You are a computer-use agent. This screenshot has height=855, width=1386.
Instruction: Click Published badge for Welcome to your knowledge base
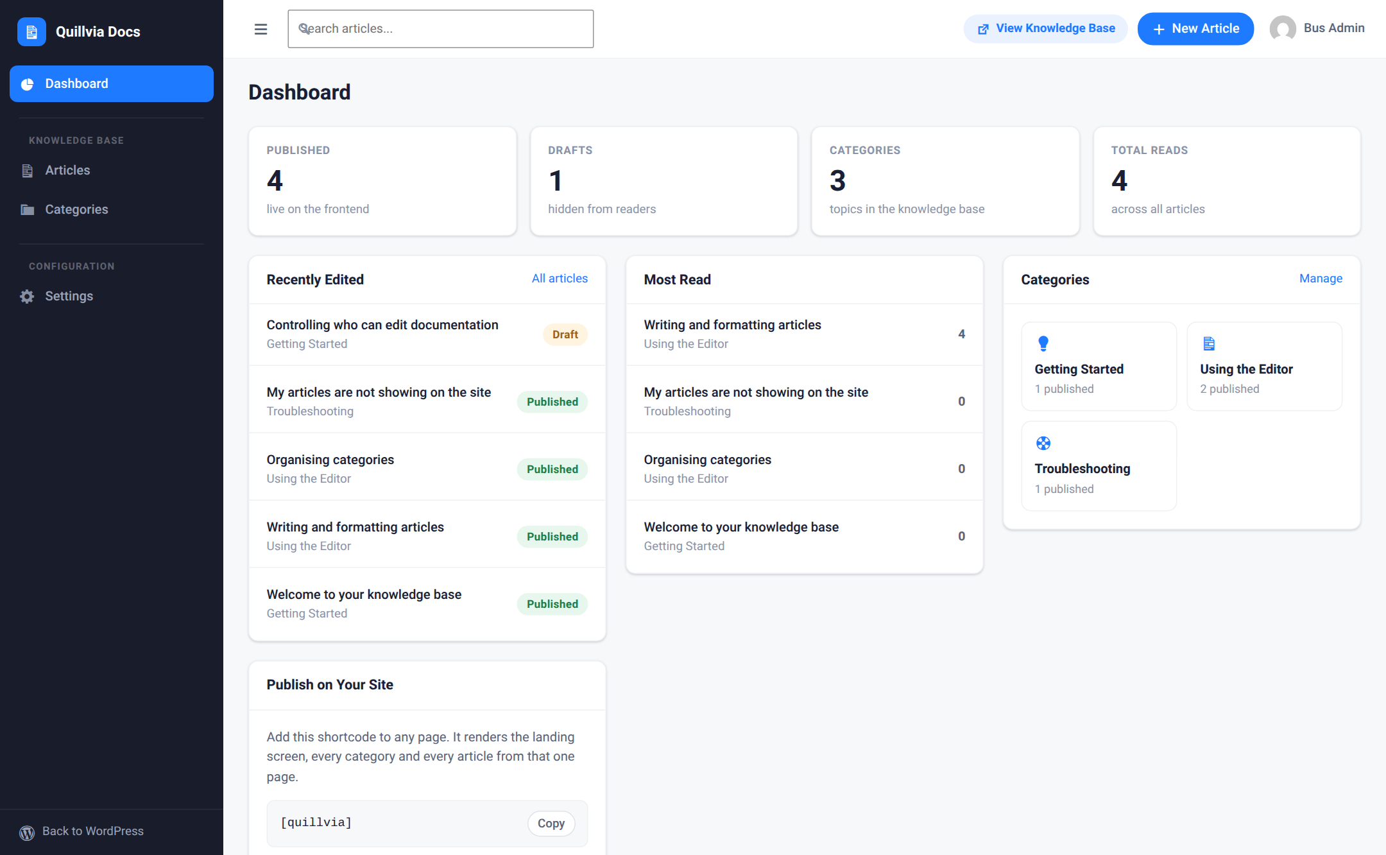click(552, 604)
